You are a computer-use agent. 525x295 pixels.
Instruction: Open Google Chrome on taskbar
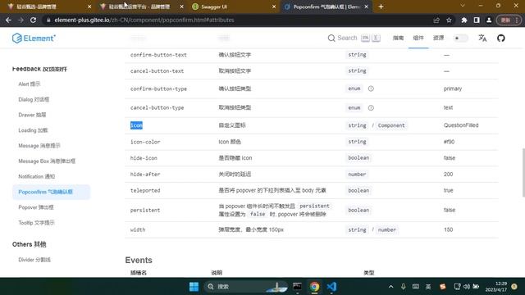point(314,287)
